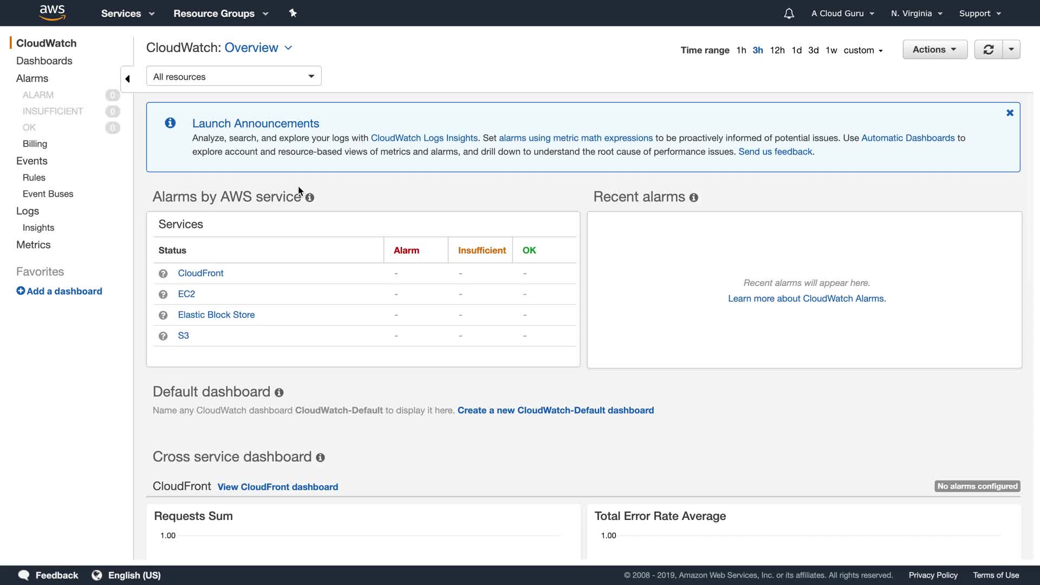Click the Add a dashboard link
The image size is (1040, 585).
coord(59,291)
